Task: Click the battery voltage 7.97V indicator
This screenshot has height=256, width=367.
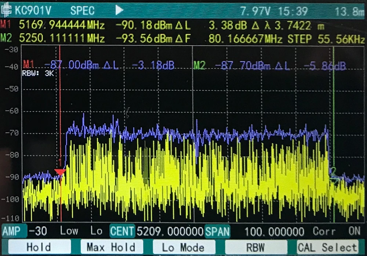Action: click(255, 11)
